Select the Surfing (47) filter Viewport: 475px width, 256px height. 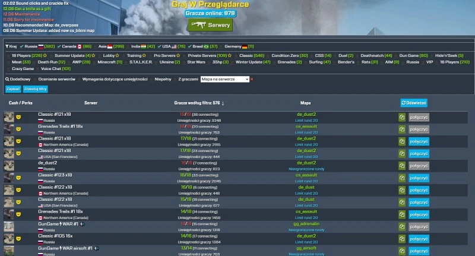pos(306,62)
